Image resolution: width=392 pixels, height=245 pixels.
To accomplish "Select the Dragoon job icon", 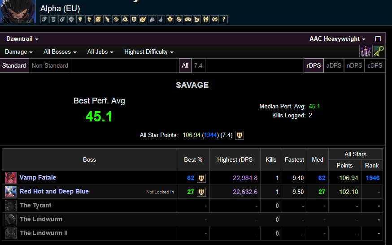I will click(x=89, y=19).
